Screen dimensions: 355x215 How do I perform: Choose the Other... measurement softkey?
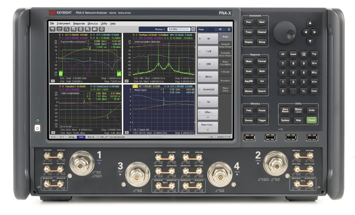click(x=208, y=114)
